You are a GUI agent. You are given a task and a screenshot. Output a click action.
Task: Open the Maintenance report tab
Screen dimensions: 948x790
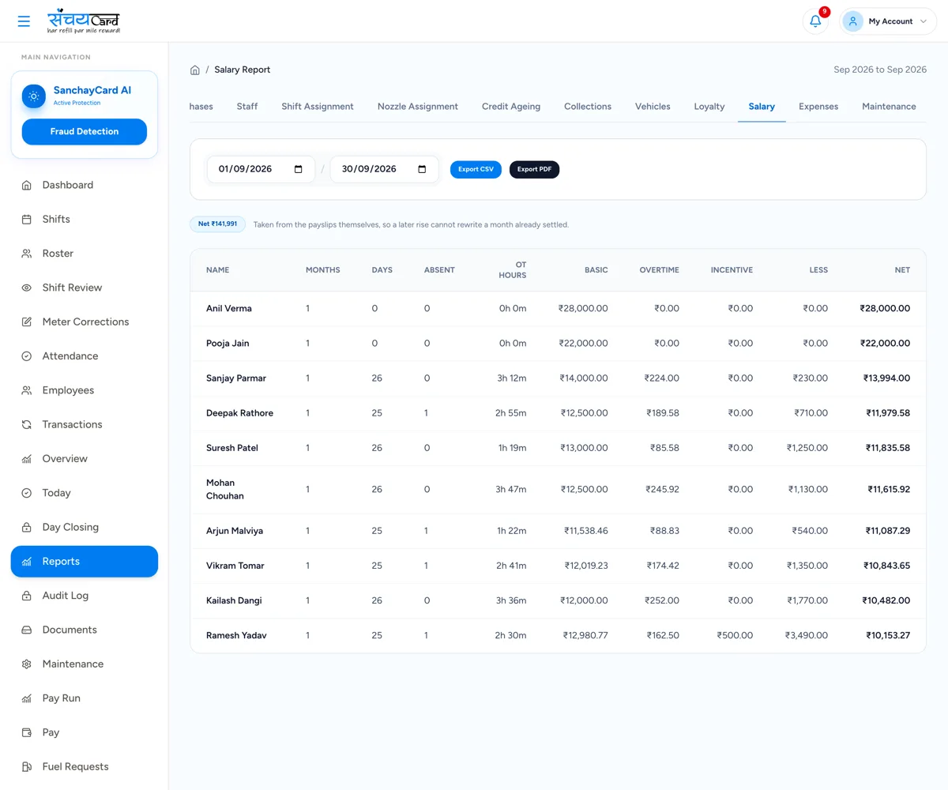click(x=889, y=107)
